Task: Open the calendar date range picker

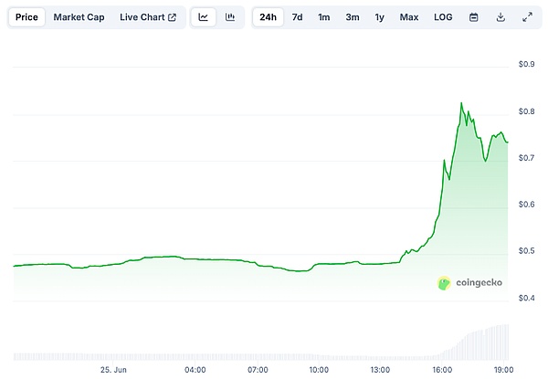Action: [x=473, y=17]
